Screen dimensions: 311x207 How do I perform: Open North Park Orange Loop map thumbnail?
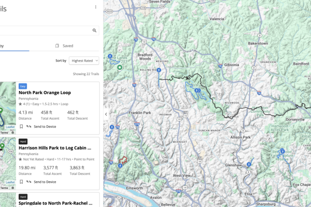tap(8, 108)
